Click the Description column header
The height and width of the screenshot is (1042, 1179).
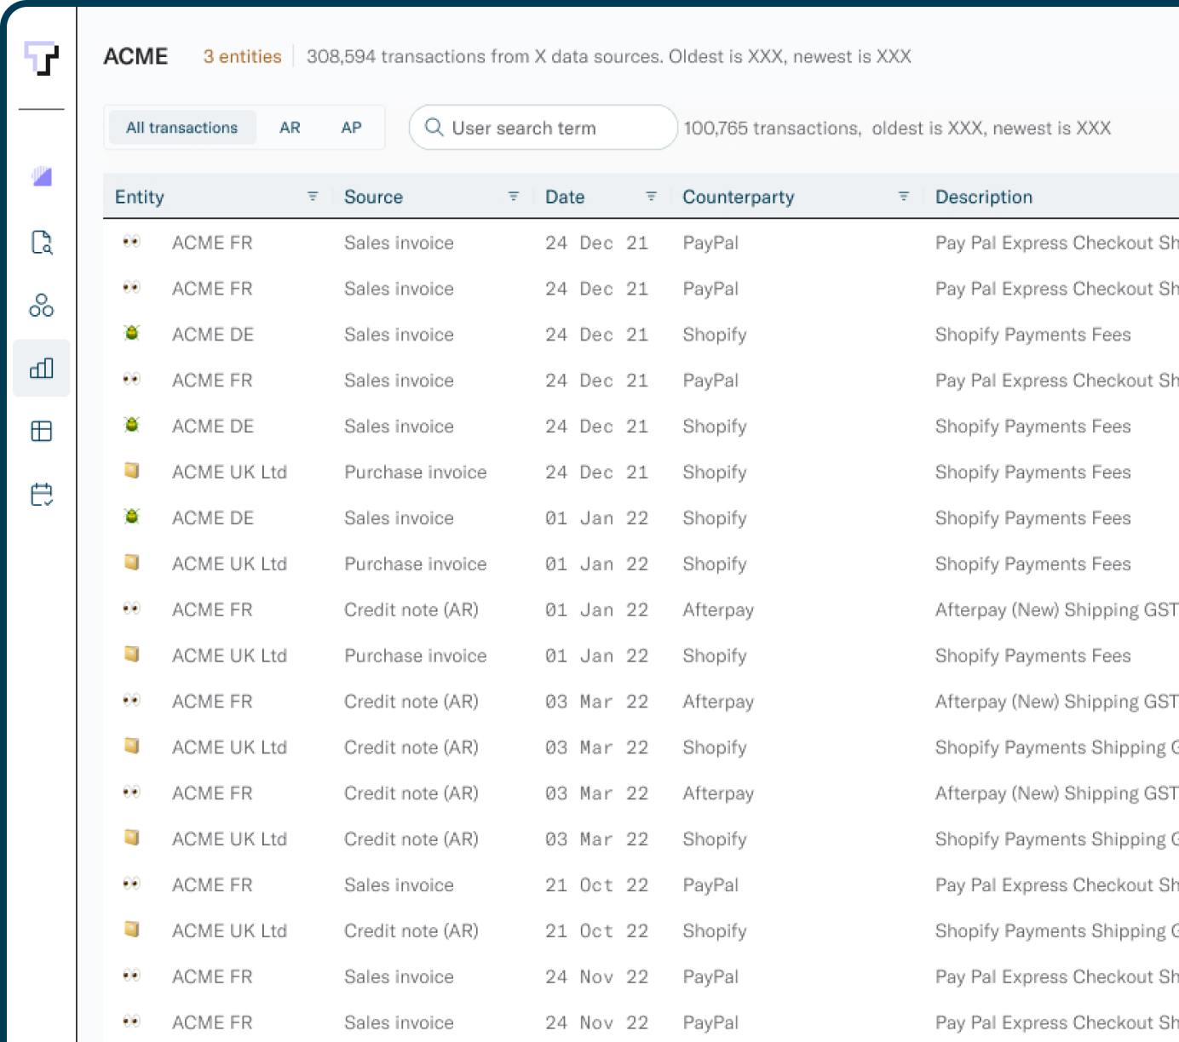pyautogui.click(x=984, y=197)
